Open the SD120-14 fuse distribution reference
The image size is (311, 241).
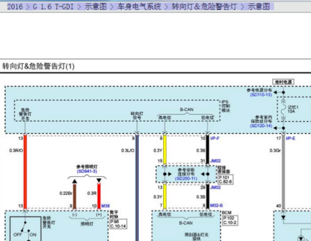coord(261,126)
